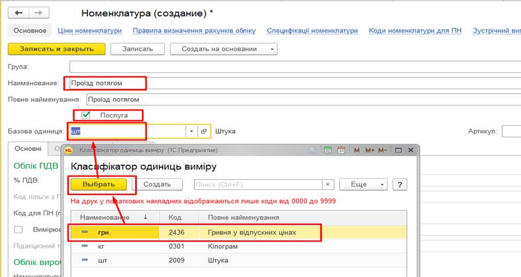
Task: Toggle the Послуга checkbox
Action: point(86,115)
